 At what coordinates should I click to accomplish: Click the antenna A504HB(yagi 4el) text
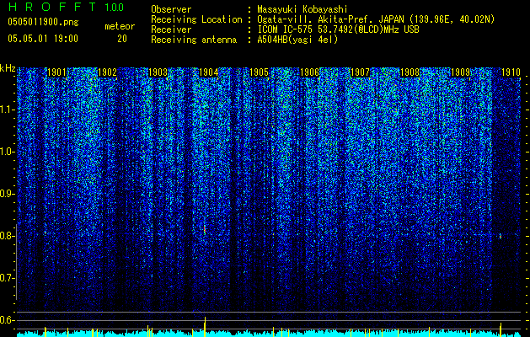point(297,40)
